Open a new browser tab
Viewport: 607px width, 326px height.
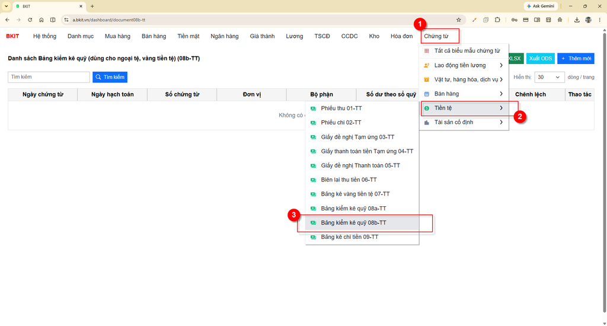click(x=92, y=6)
